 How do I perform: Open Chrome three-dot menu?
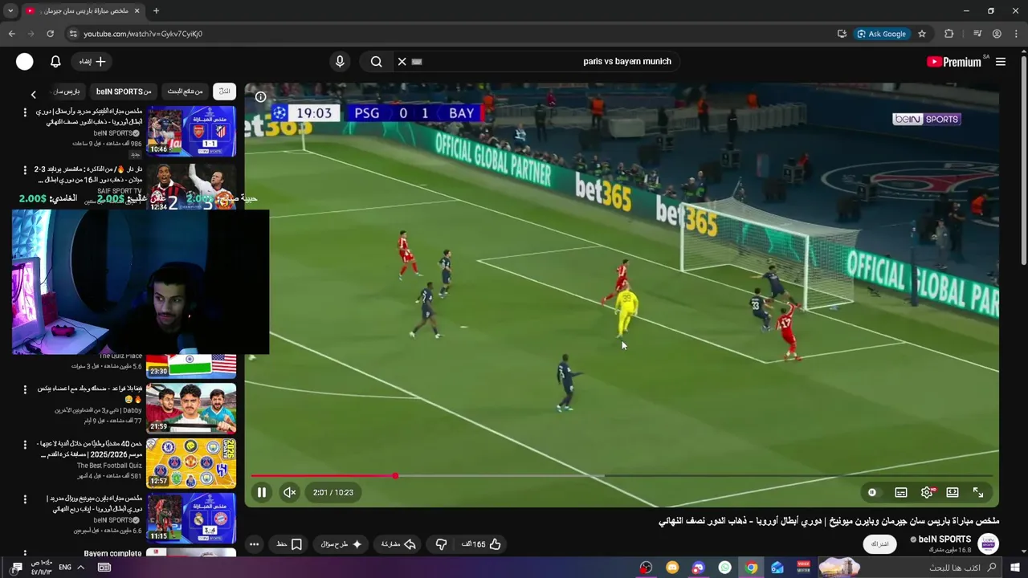(x=1016, y=34)
